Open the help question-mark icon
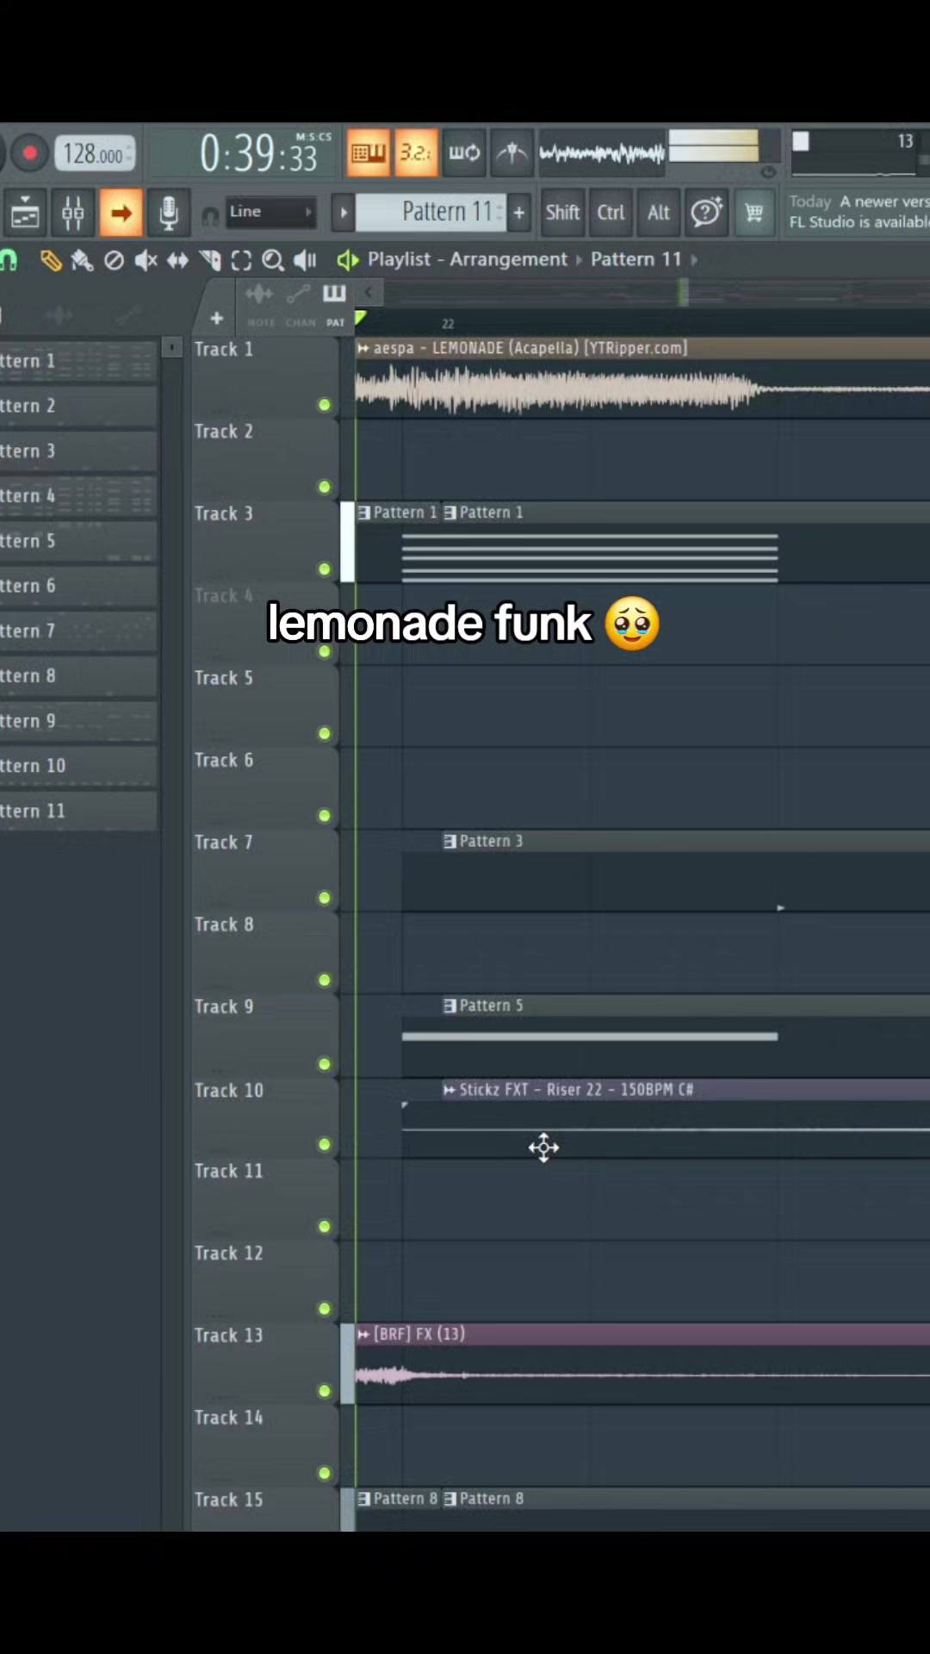Viewport: 930px width, 1654px height. (707, 213)
